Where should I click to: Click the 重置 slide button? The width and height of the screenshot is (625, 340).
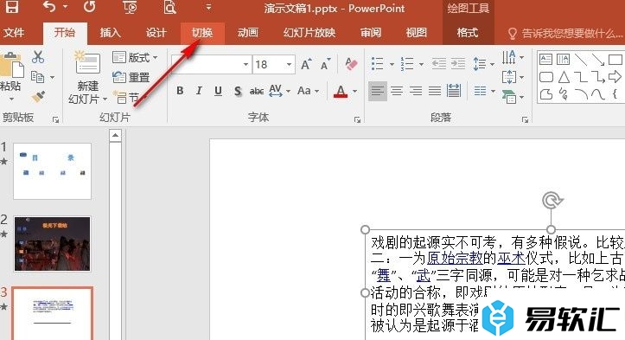pos(131,77)
